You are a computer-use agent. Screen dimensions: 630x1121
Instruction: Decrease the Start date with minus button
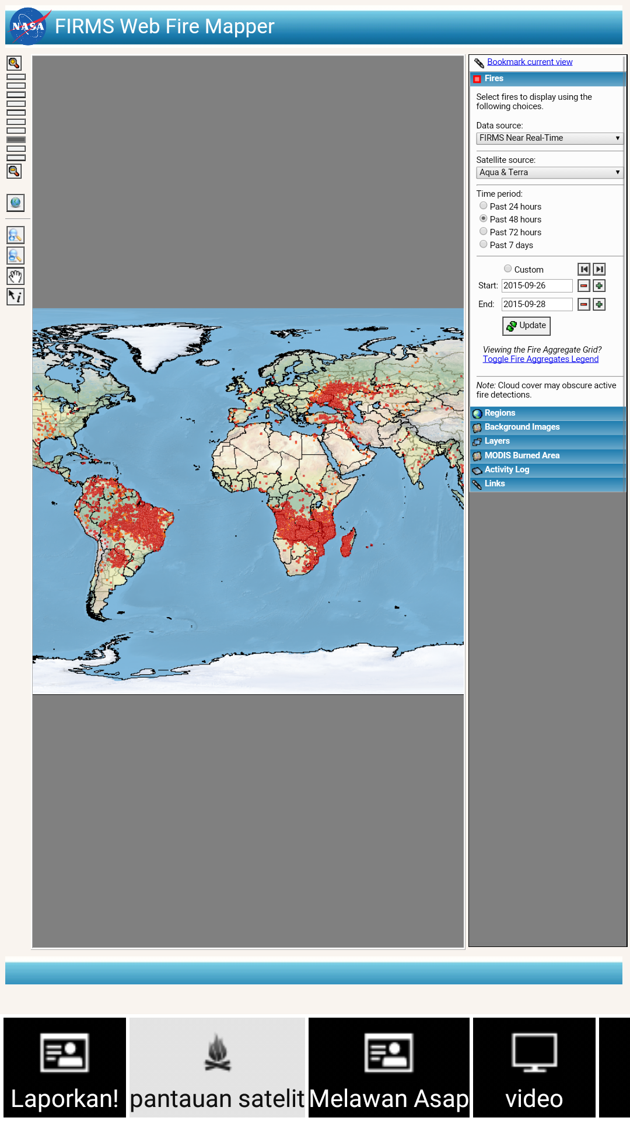(584, 286)
